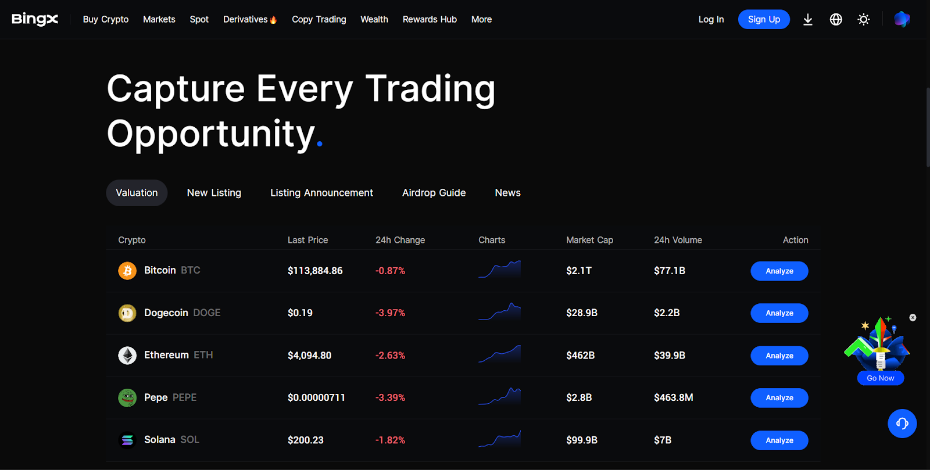Open the Solana mini price chart
This screenshot has width=930, height=470.
[x=499, y=439]
